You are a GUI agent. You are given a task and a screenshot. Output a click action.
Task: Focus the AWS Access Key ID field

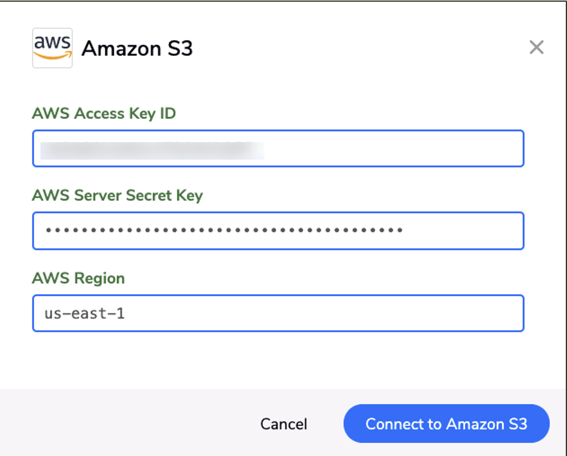tap(278, 148)
